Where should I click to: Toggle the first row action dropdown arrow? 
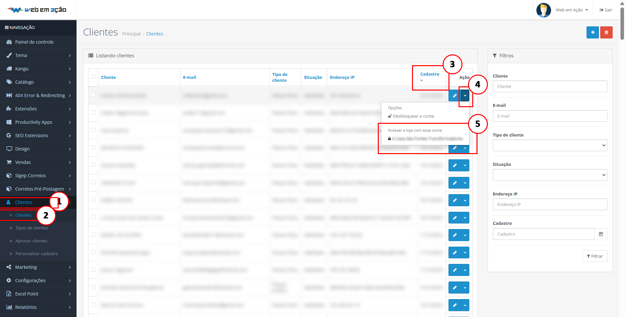click(465, 95)
